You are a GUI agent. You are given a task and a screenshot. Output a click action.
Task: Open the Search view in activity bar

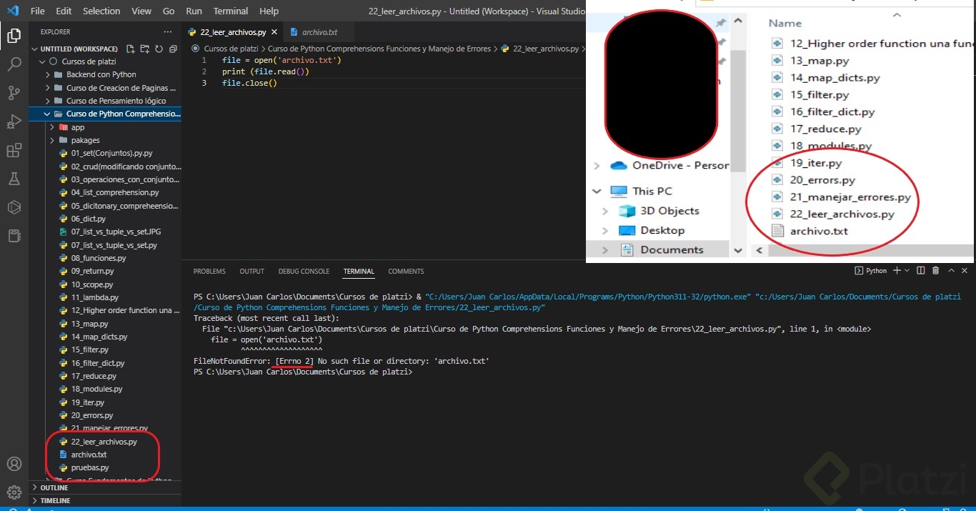pyautogui.click(x=14, y=64)
